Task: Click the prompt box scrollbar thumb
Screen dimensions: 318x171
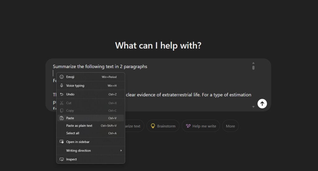Action: tap(253, 67)
